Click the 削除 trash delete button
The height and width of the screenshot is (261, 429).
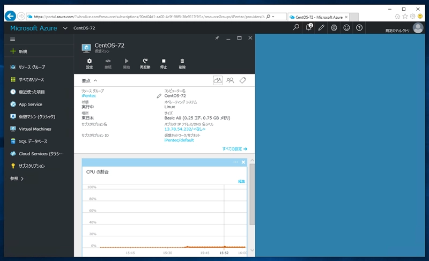pyautogui.click(x=182, y=63)
